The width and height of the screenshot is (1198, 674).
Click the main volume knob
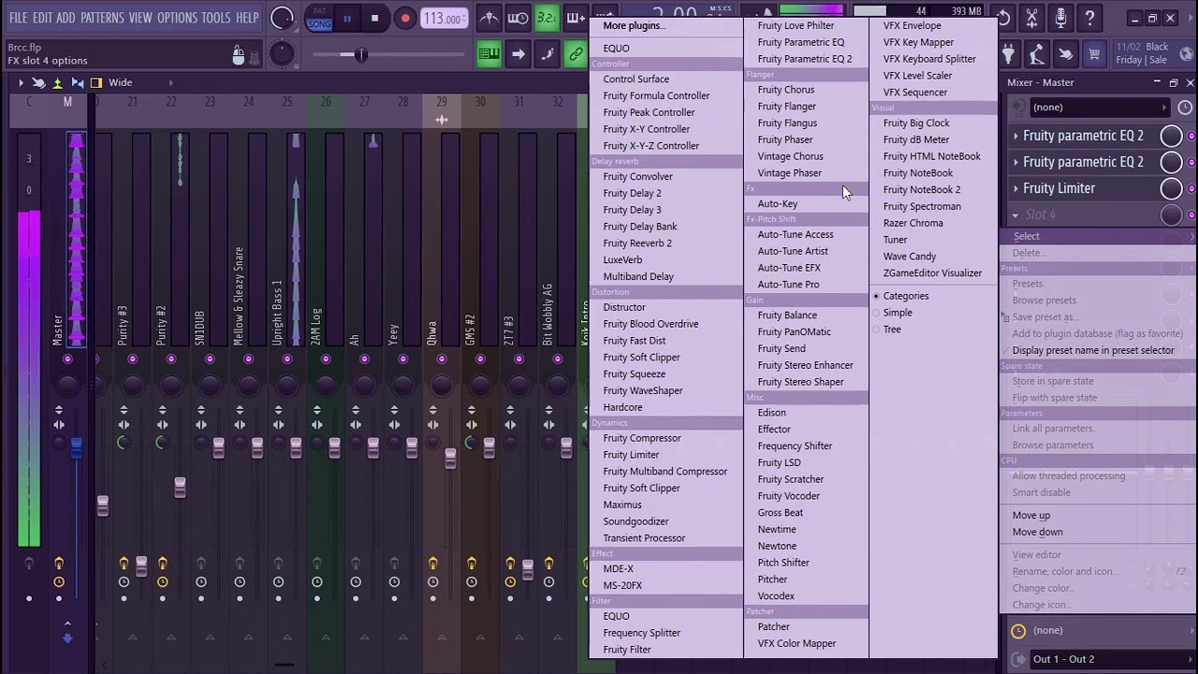281,18
